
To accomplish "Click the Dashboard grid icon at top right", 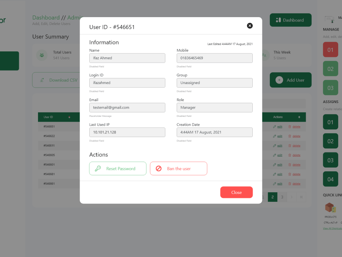I will pyautogui.click(x=278, y=20).
